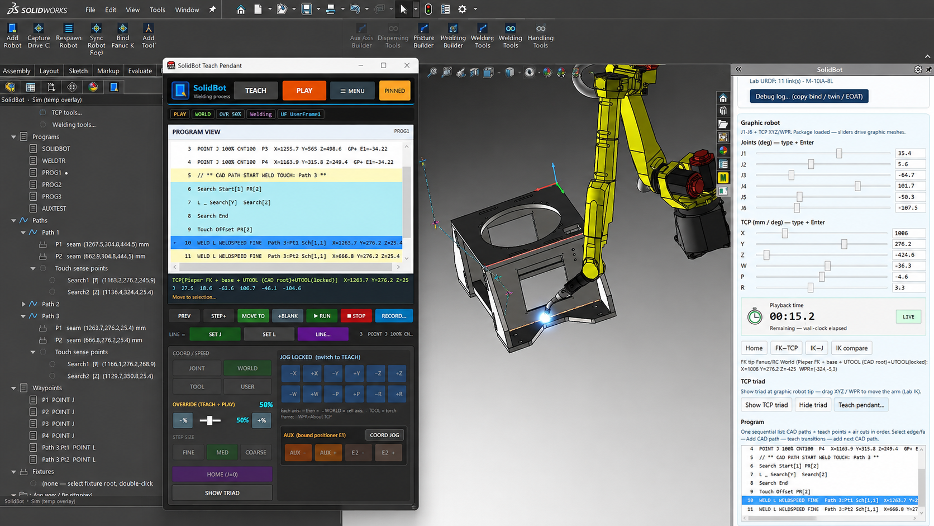Open the File menu

(x=90, y=10)
